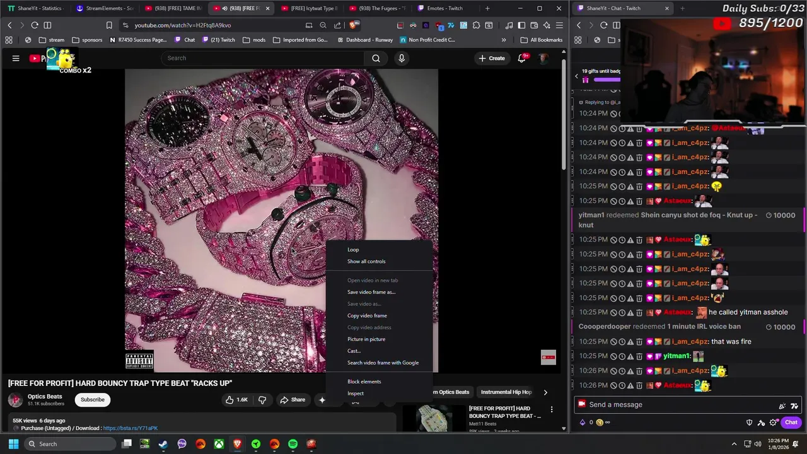Viewport: 807px width, 454px height.
Task: Open the R7450 Success Page bookmark
Action: pyautogui.click(x=138, y=40)
